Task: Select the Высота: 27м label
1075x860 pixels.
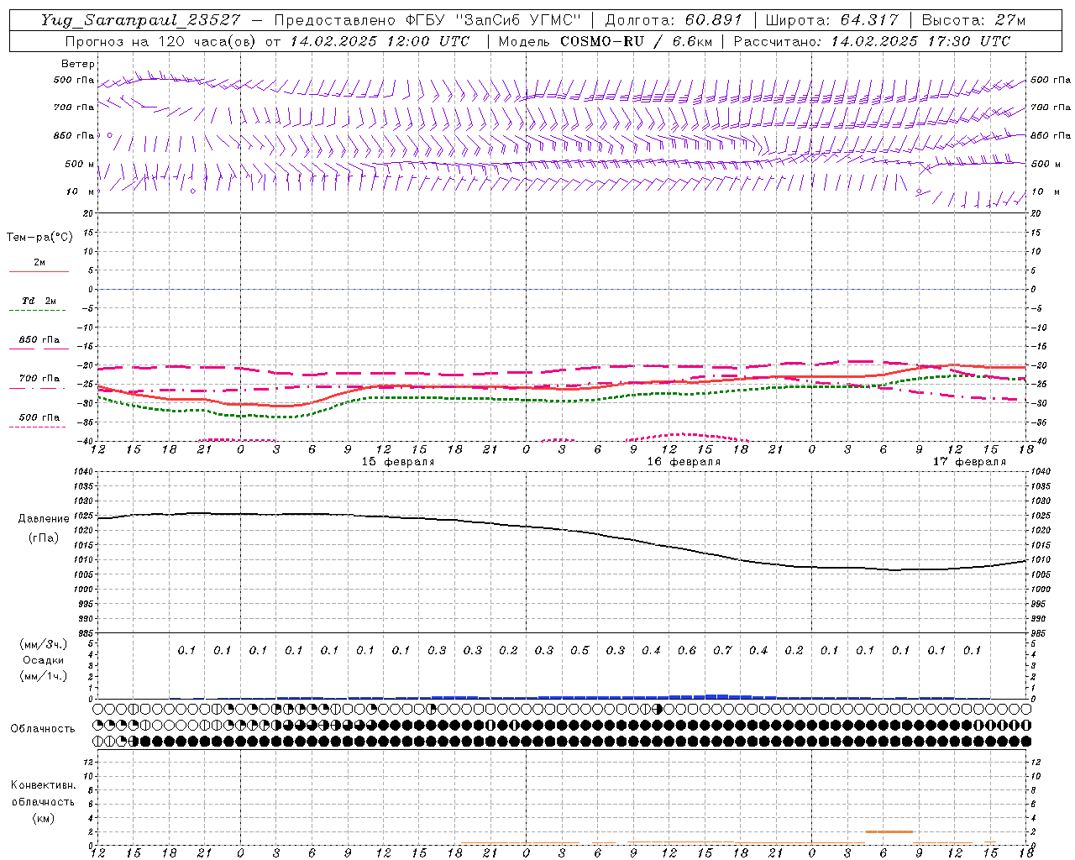Action: click(973, 20)
